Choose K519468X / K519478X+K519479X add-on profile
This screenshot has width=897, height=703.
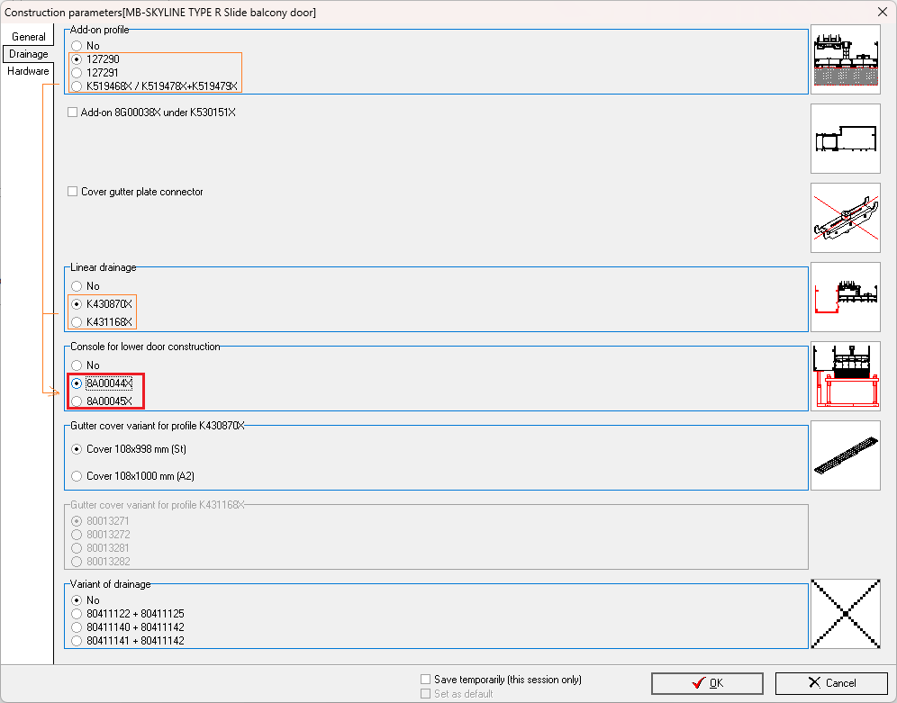coord(77,86)
